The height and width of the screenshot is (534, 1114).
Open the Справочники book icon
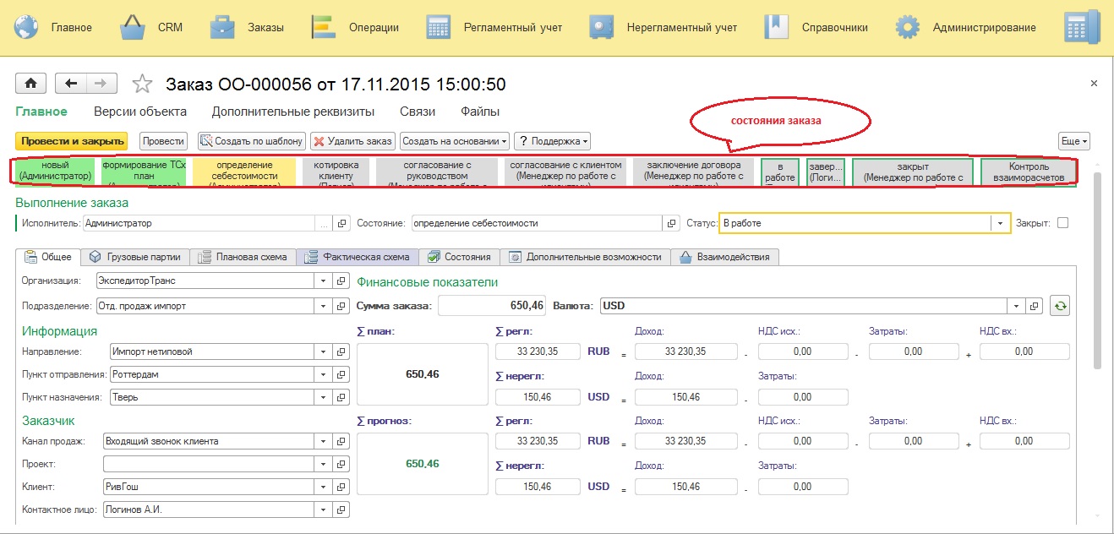point(776,27)
